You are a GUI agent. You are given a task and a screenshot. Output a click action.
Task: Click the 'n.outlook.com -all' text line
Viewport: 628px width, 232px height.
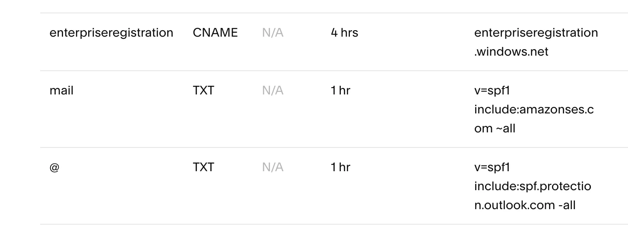525,205
